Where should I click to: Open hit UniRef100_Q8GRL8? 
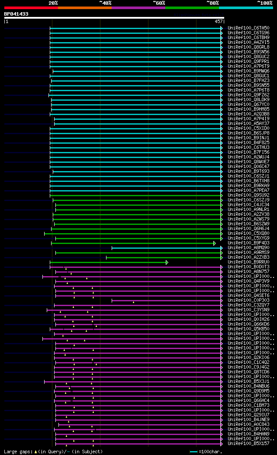pos(248,47)
